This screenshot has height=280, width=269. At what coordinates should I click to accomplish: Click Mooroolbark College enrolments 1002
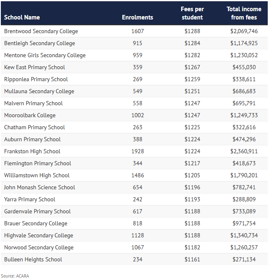pyautogui.click(x=138, y=115)
